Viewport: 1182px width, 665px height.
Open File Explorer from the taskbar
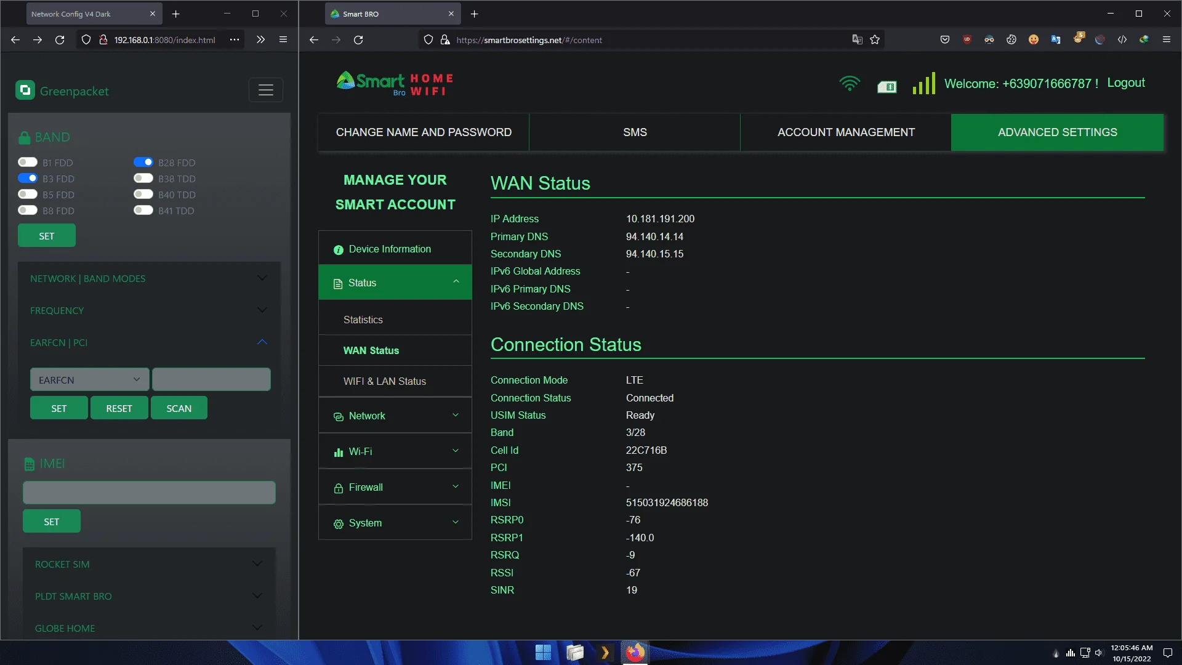[x=574, y=653]
